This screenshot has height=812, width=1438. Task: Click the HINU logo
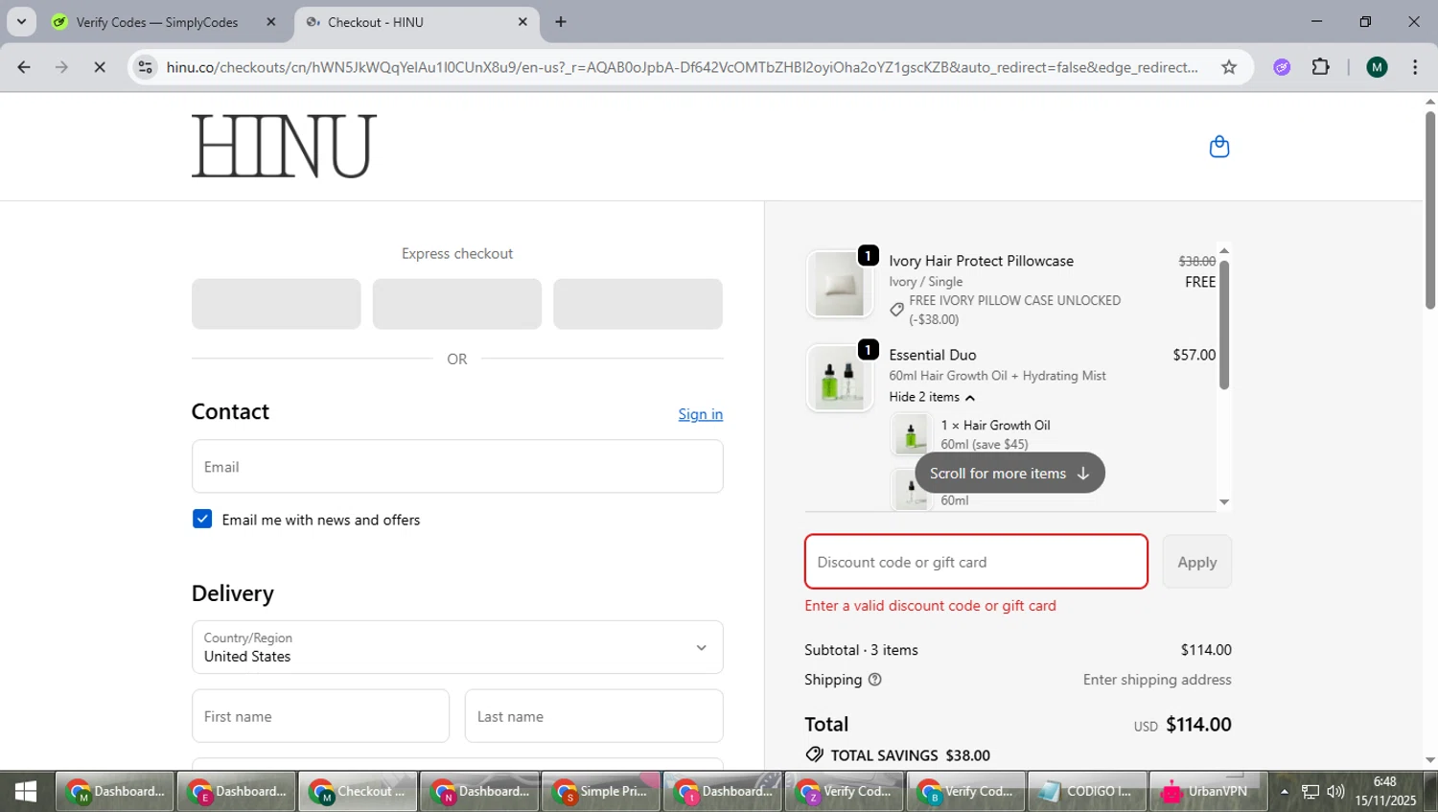(x=284, y=146)
